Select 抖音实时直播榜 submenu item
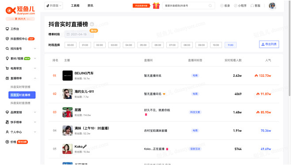291x165 pixels. pos(22,95)
